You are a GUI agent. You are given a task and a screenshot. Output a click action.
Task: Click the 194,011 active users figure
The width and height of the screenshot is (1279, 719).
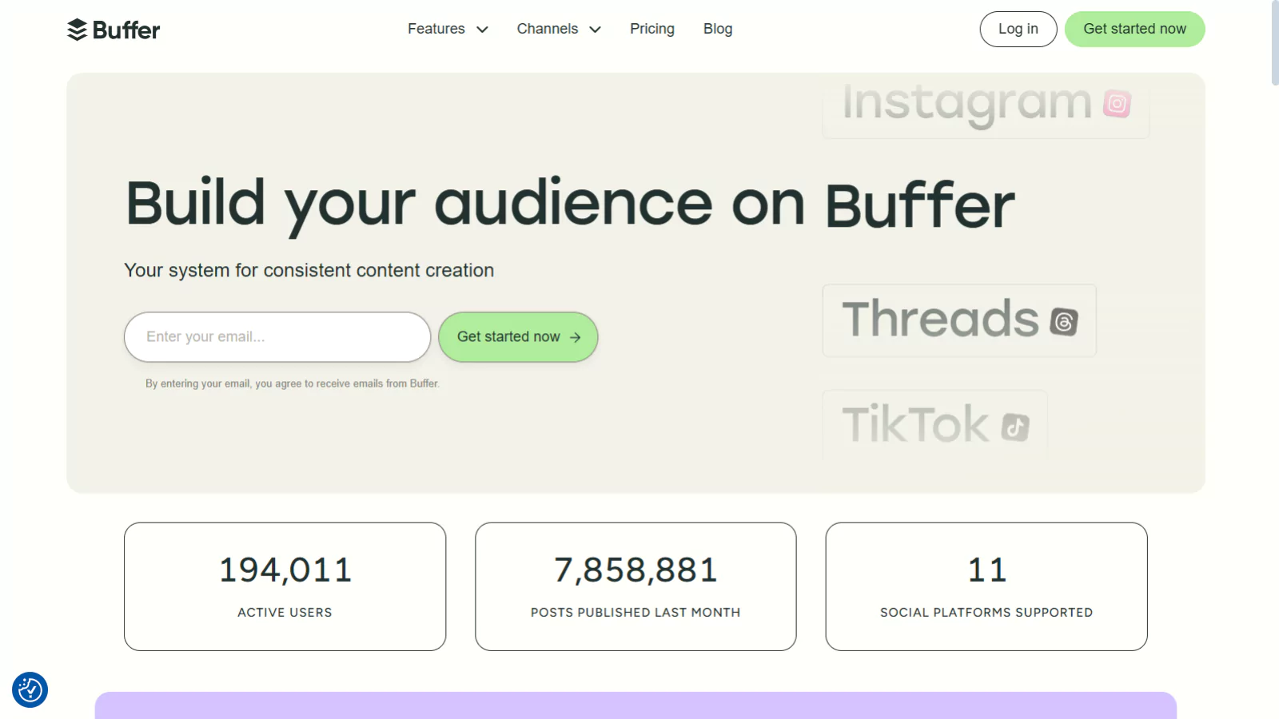pos(285,570)
